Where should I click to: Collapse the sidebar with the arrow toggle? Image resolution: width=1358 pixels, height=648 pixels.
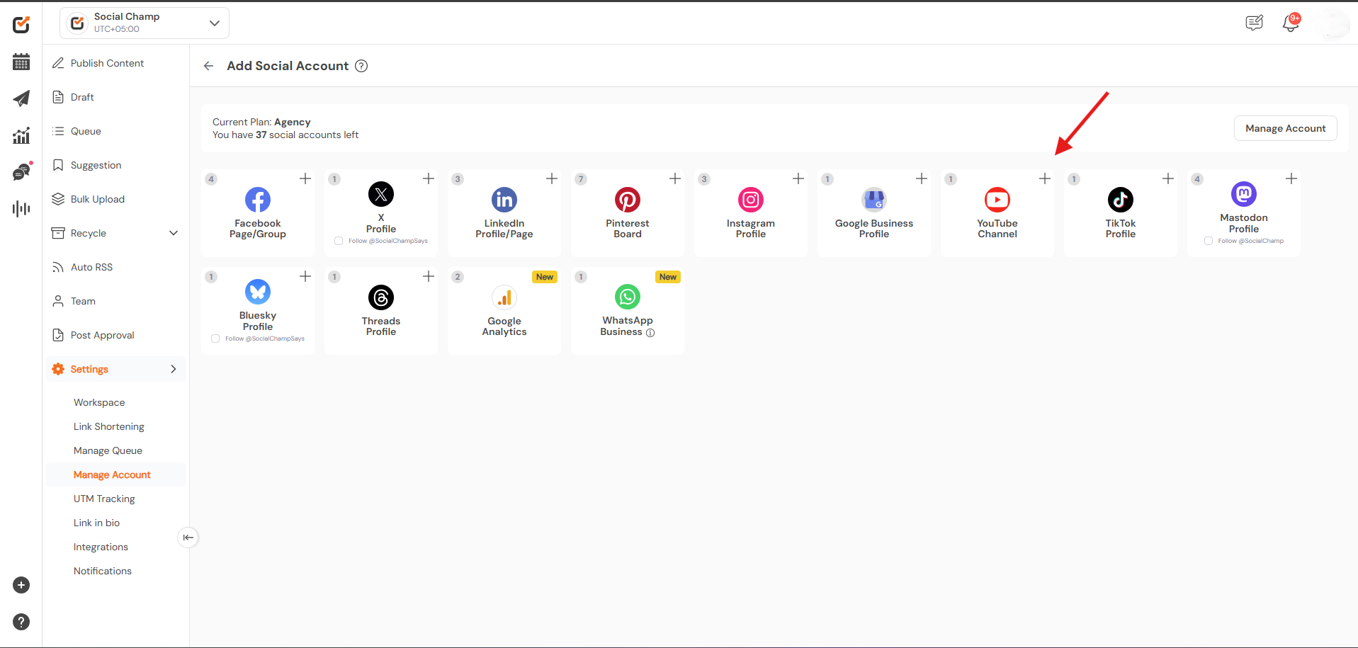point(188,538)
